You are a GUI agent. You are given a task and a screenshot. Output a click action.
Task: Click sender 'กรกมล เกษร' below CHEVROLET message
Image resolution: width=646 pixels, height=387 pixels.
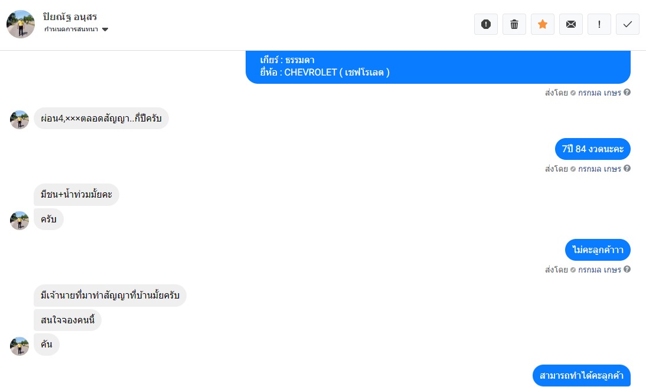[599, 93]
